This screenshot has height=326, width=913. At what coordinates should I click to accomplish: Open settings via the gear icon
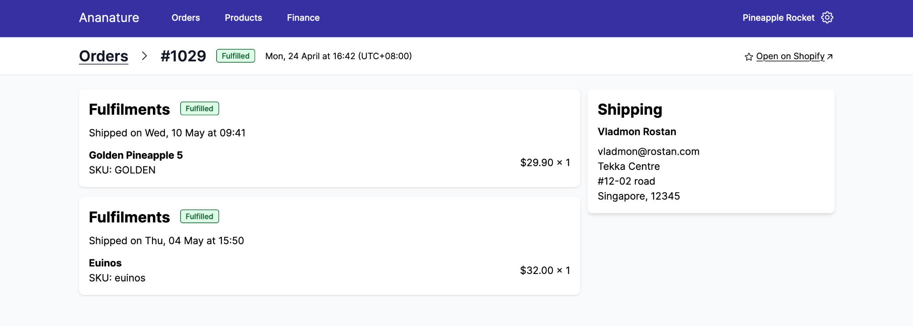tap(827, 18)
